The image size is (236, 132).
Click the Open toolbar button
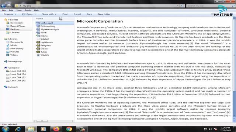pyautogui.click(x=27, y=14)
